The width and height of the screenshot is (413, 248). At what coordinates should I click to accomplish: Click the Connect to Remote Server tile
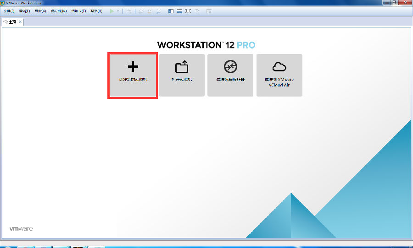(230, 75)
